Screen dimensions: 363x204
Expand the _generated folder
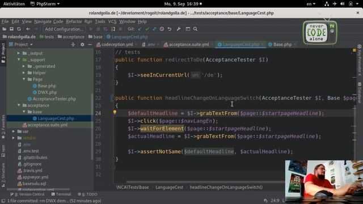click(x=24, y=66)
